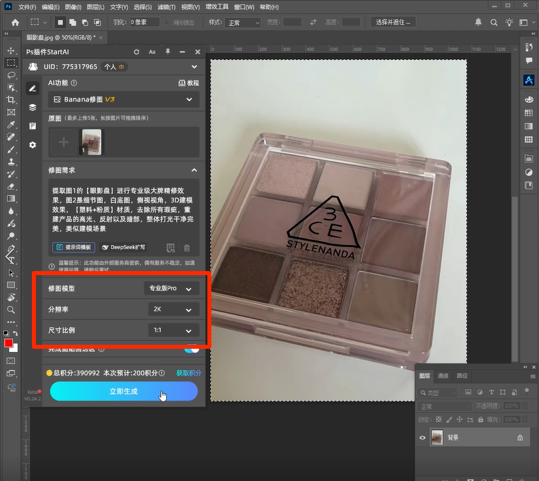Click the red foreground color swatch
The height and width of the screenshot is (481, 539).
click(9, 343)
